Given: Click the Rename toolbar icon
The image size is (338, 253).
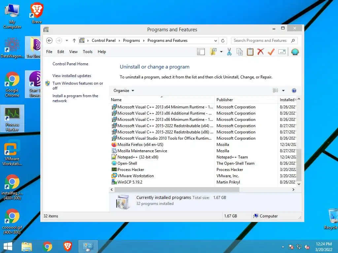Looking at the screenshot, I should [x=282, y=52].
